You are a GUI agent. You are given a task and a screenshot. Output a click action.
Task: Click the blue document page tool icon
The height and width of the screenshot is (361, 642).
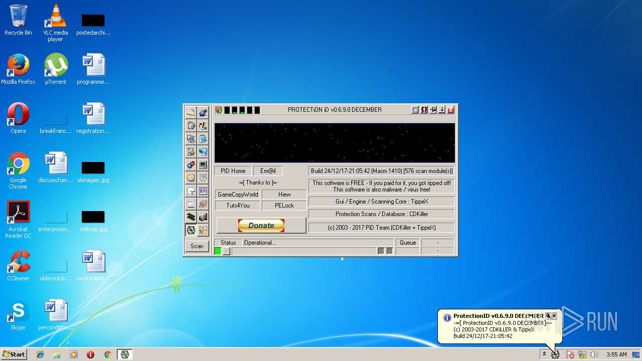(x=203, y=138)
